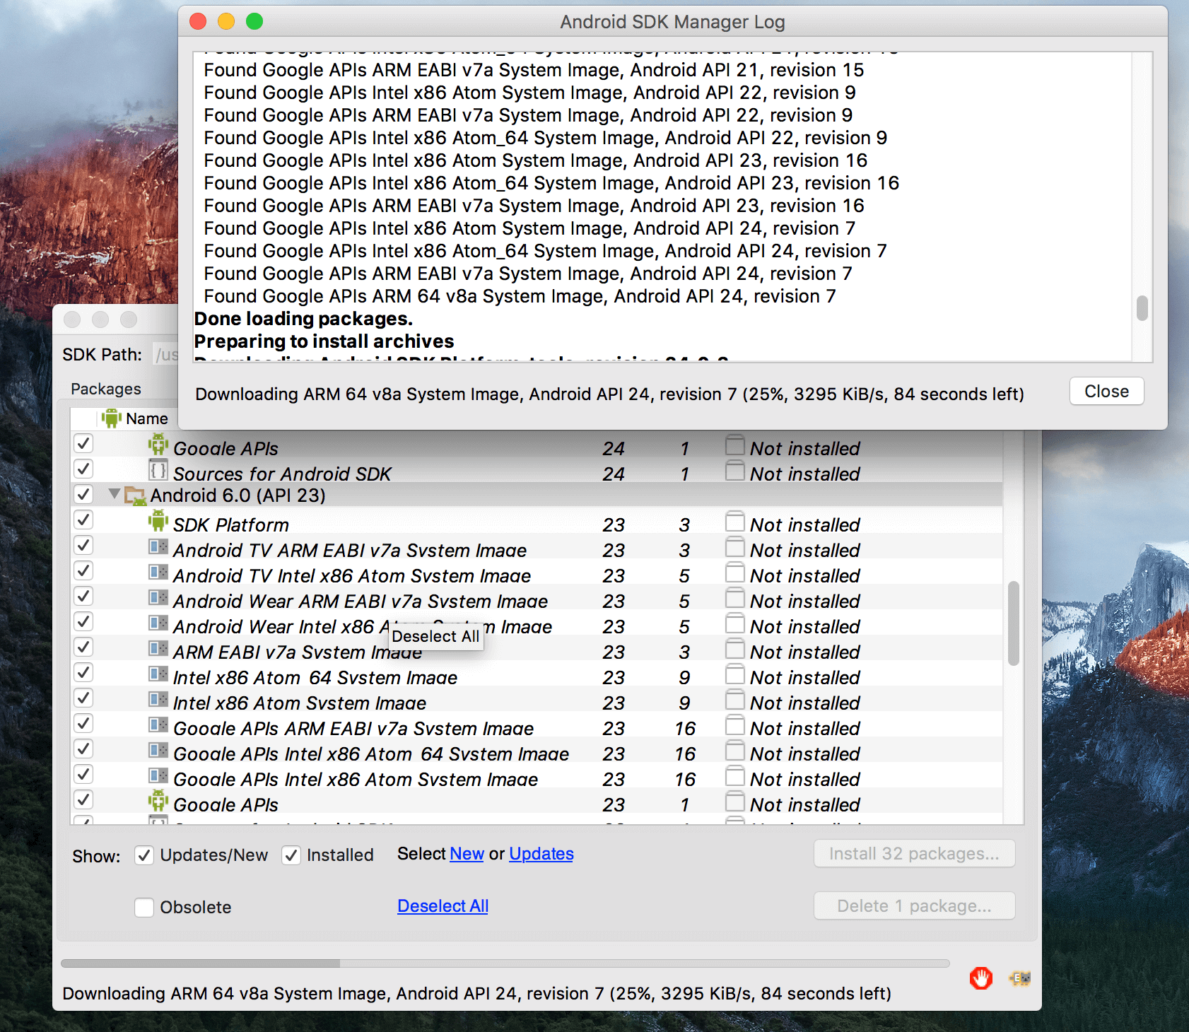Click the Intel x86 Atom_64 System Image icon
The height and width of the screenshot is (1032, 1189).
(158, 674)
